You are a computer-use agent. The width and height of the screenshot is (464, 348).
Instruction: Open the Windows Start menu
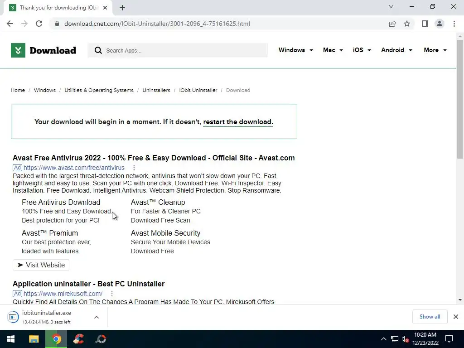click(11, 339)
